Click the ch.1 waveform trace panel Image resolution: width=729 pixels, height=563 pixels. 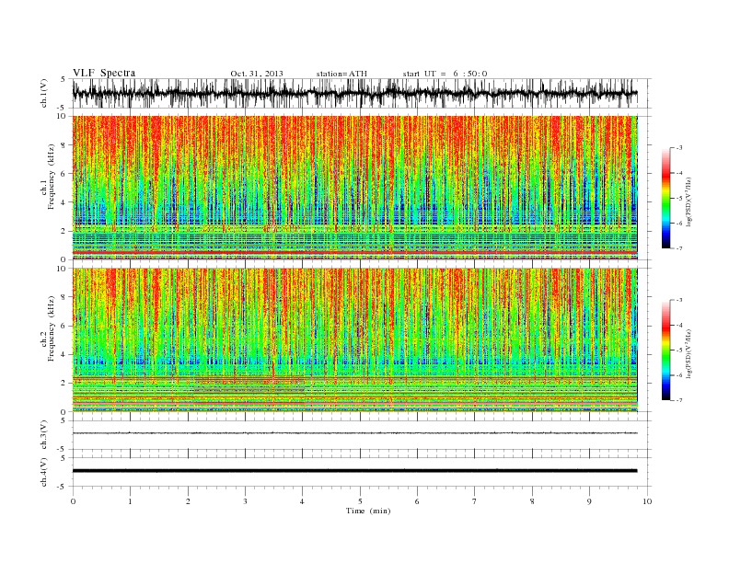click(362, 93)
